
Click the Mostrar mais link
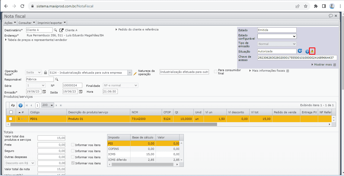click(x=323, y=65)
